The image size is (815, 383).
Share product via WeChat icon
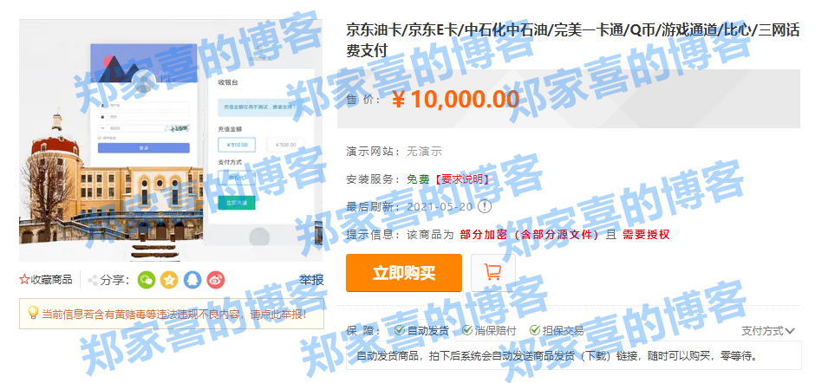click(147, 280)
